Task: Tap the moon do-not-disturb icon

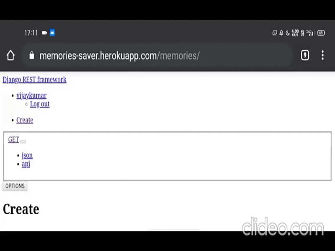Action: (x=288, y=33)
